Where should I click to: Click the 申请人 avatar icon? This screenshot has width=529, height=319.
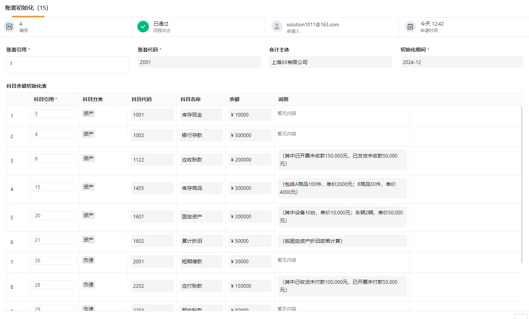[277, 26]
